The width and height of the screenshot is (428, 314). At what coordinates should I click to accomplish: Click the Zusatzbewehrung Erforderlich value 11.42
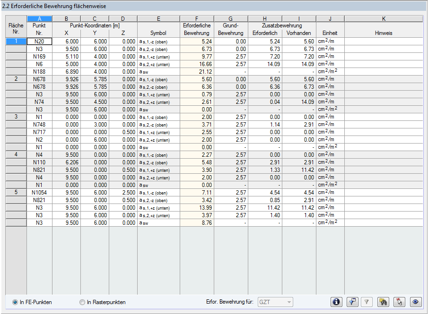coord(265,208)
